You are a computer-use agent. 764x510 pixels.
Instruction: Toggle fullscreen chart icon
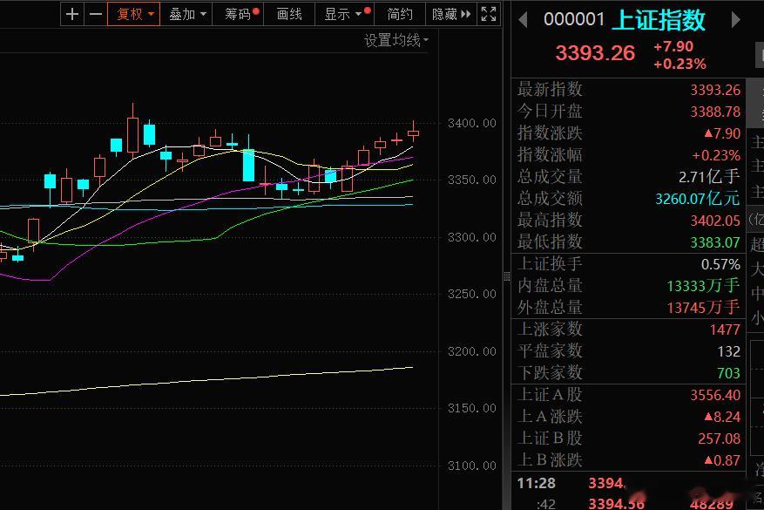click(x=489, y=14)
